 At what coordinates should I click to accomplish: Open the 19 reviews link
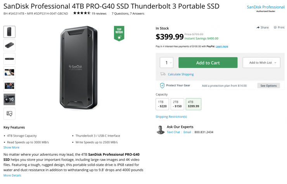[x=99, y=13]
